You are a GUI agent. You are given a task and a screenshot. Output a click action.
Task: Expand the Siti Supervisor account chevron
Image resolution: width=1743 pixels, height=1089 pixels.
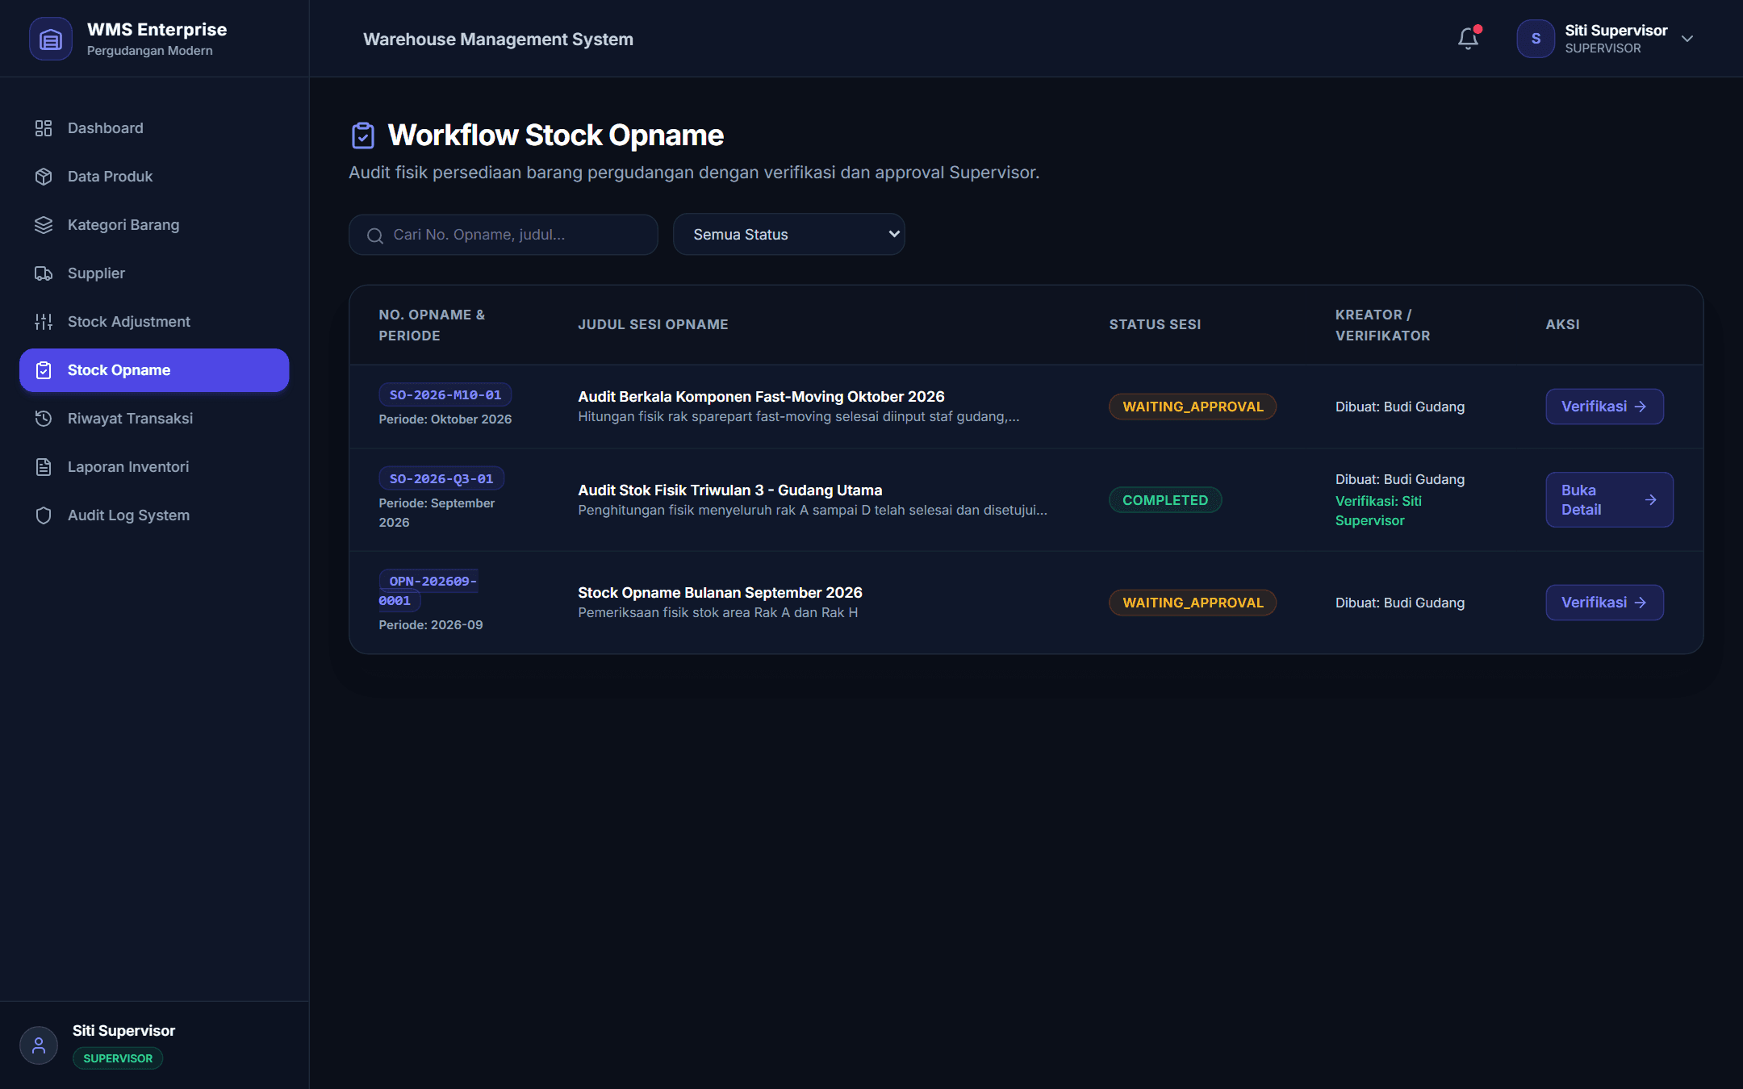[x=1687, y=39]
